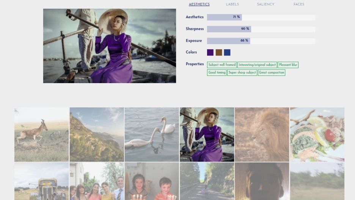355x200 pixels.
Task: Click the large preview of woman in purple dress
Action: tap(110, 46)
